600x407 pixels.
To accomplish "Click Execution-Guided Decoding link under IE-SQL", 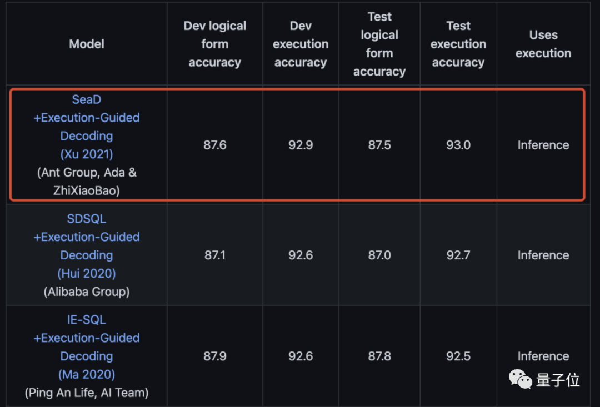I will point(87,347).
